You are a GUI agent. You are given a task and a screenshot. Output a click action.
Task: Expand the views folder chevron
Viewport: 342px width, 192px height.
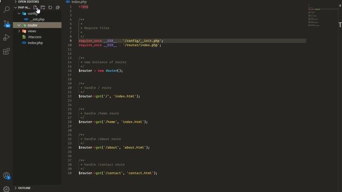point(19,31)
